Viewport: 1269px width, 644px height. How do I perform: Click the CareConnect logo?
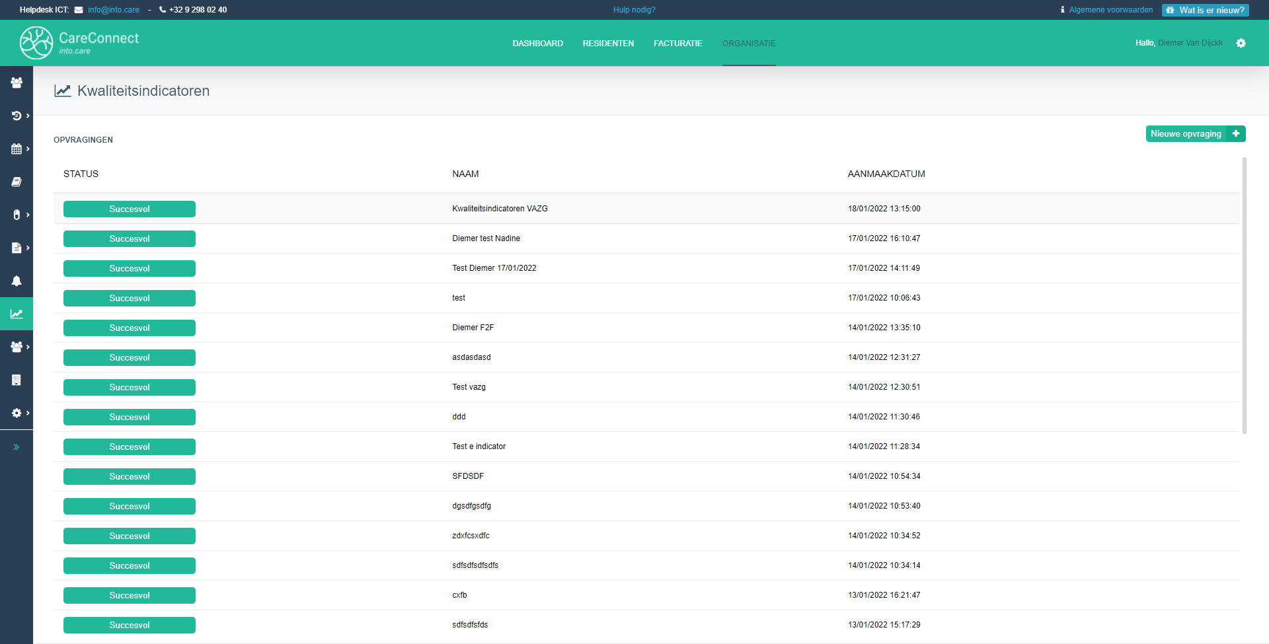[x=79, y=43]
